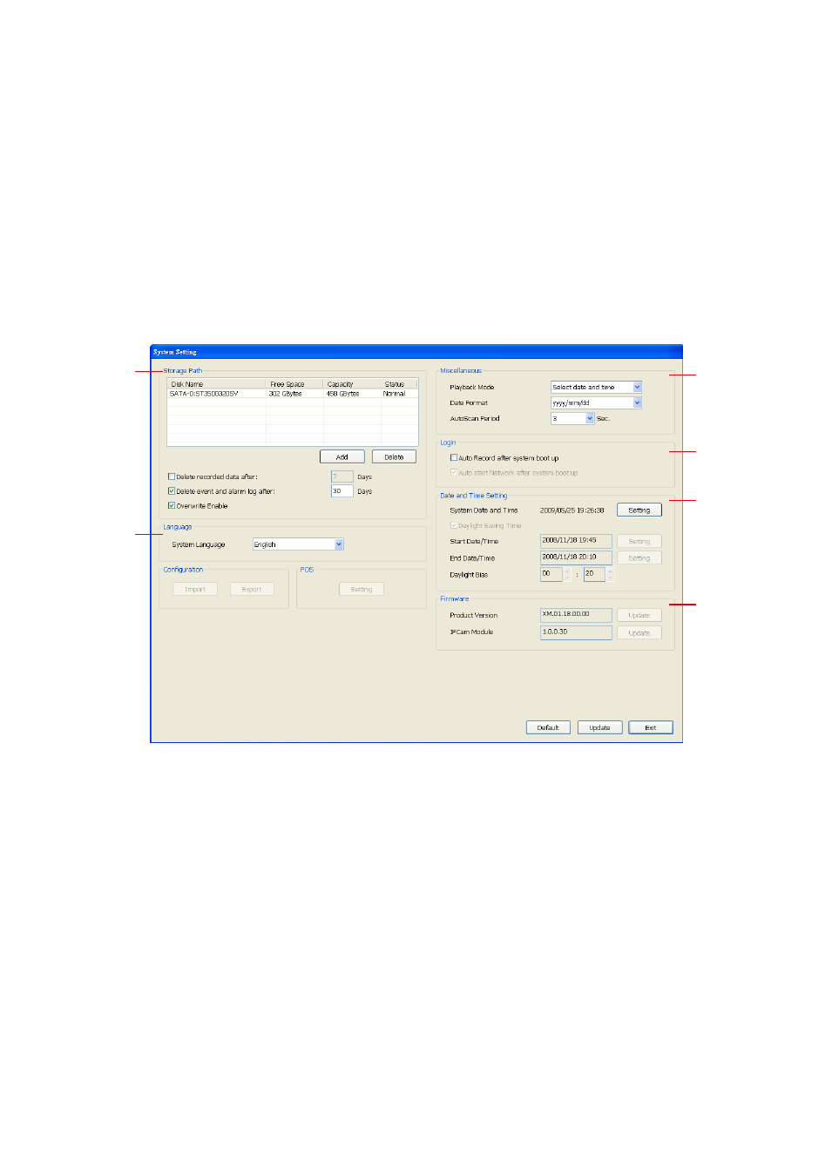The width and height of the screenshot is (832, 1176).
Task: Enable Auto Record after system boot up
Action: tap(454, 457)
